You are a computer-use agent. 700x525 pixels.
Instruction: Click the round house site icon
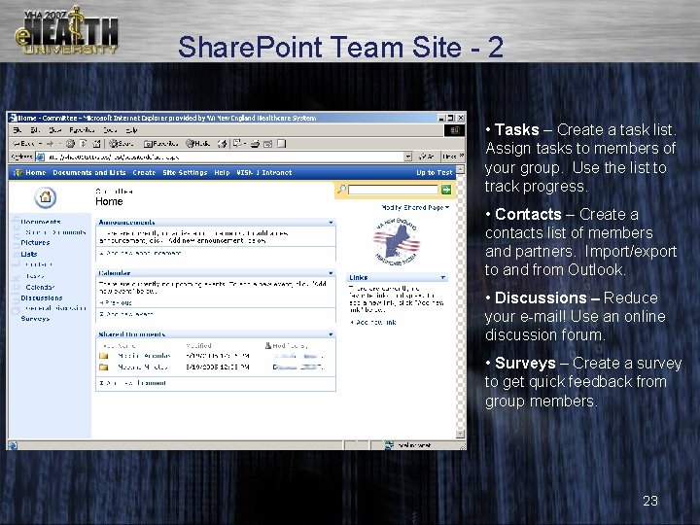coord(45,196)
